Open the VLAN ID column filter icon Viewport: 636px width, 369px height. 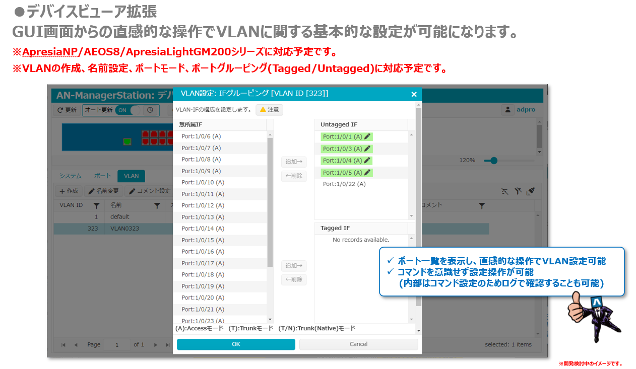pos(96,205)
